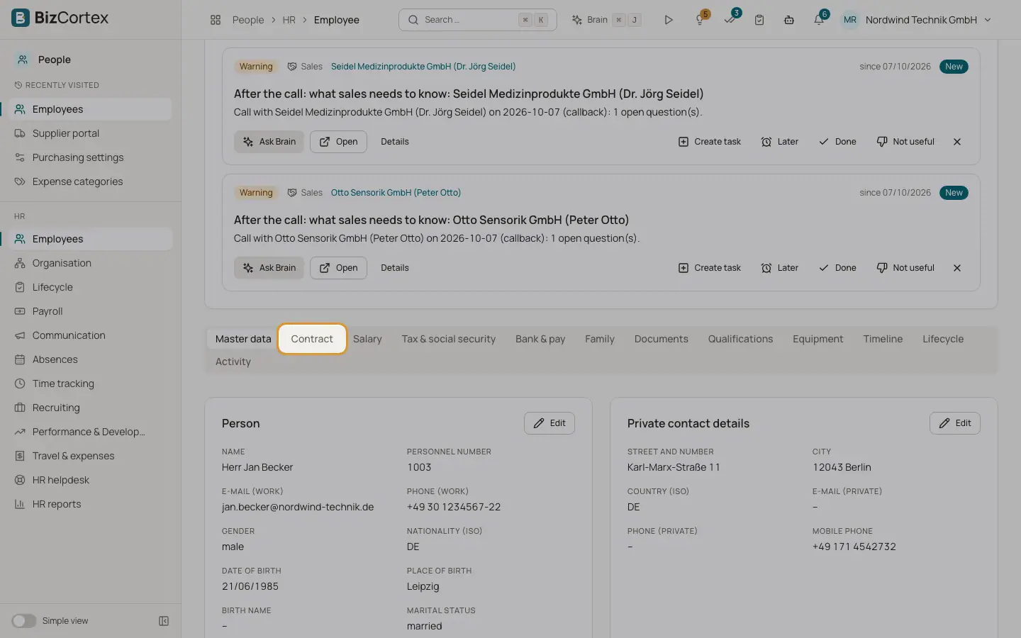The height and width of the screenshot is (638, 1021).
Task: Open the Tax & social security tab
Action: click(449, 339)
